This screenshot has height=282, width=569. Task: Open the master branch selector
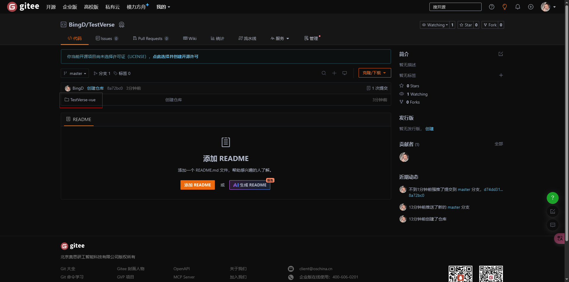coord(75,73)
